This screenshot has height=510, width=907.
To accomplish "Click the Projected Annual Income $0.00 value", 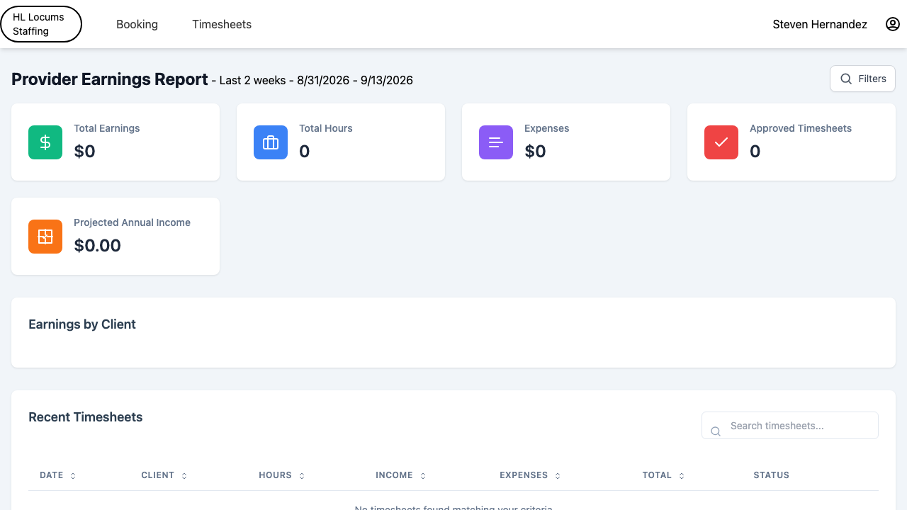I will pos(98,245).
